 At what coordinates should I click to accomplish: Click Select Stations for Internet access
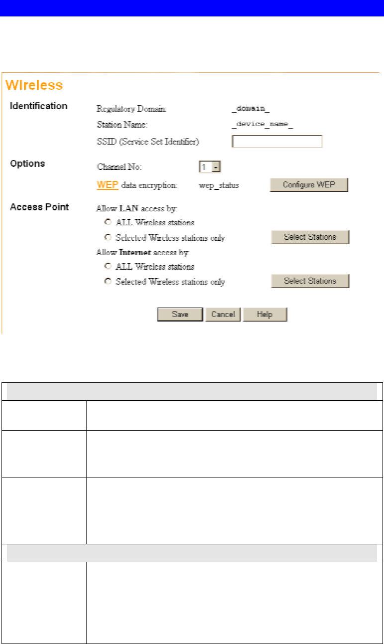310,281
